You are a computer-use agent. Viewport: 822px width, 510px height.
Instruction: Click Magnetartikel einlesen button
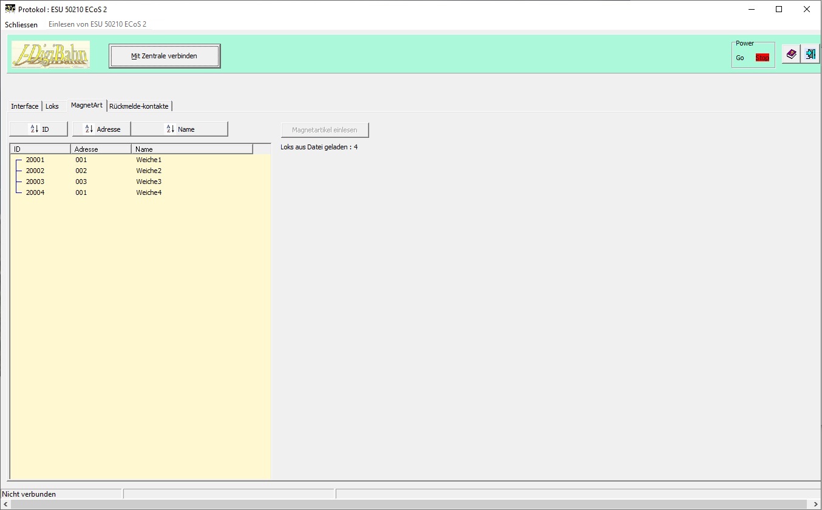pyautogui.click(x=325, y=130)
